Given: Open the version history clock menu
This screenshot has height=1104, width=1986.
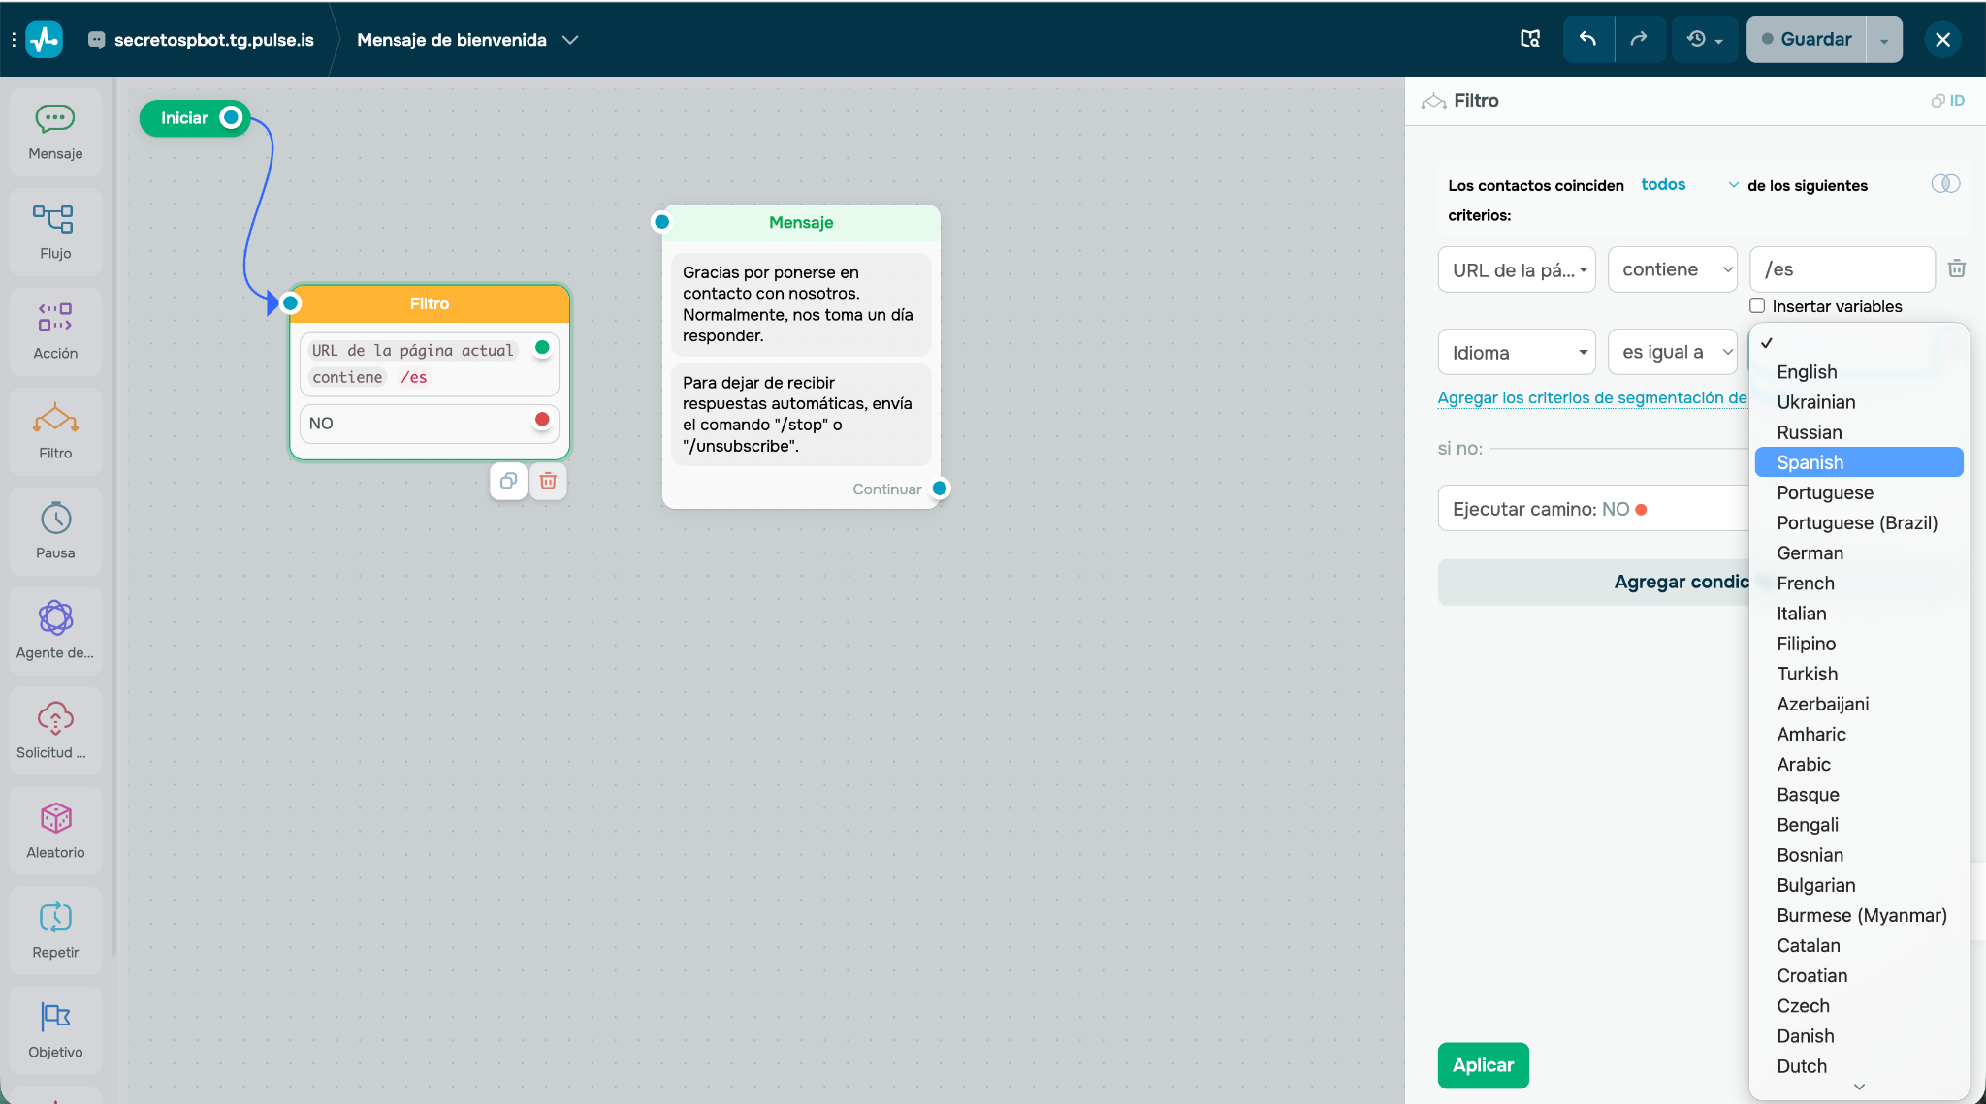Looking at the screenshot, I should point(1705,39).
